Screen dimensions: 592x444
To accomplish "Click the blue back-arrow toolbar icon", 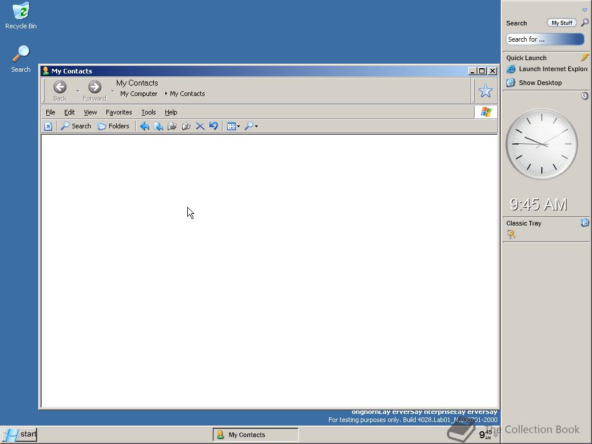I will [x=144, y=126].
